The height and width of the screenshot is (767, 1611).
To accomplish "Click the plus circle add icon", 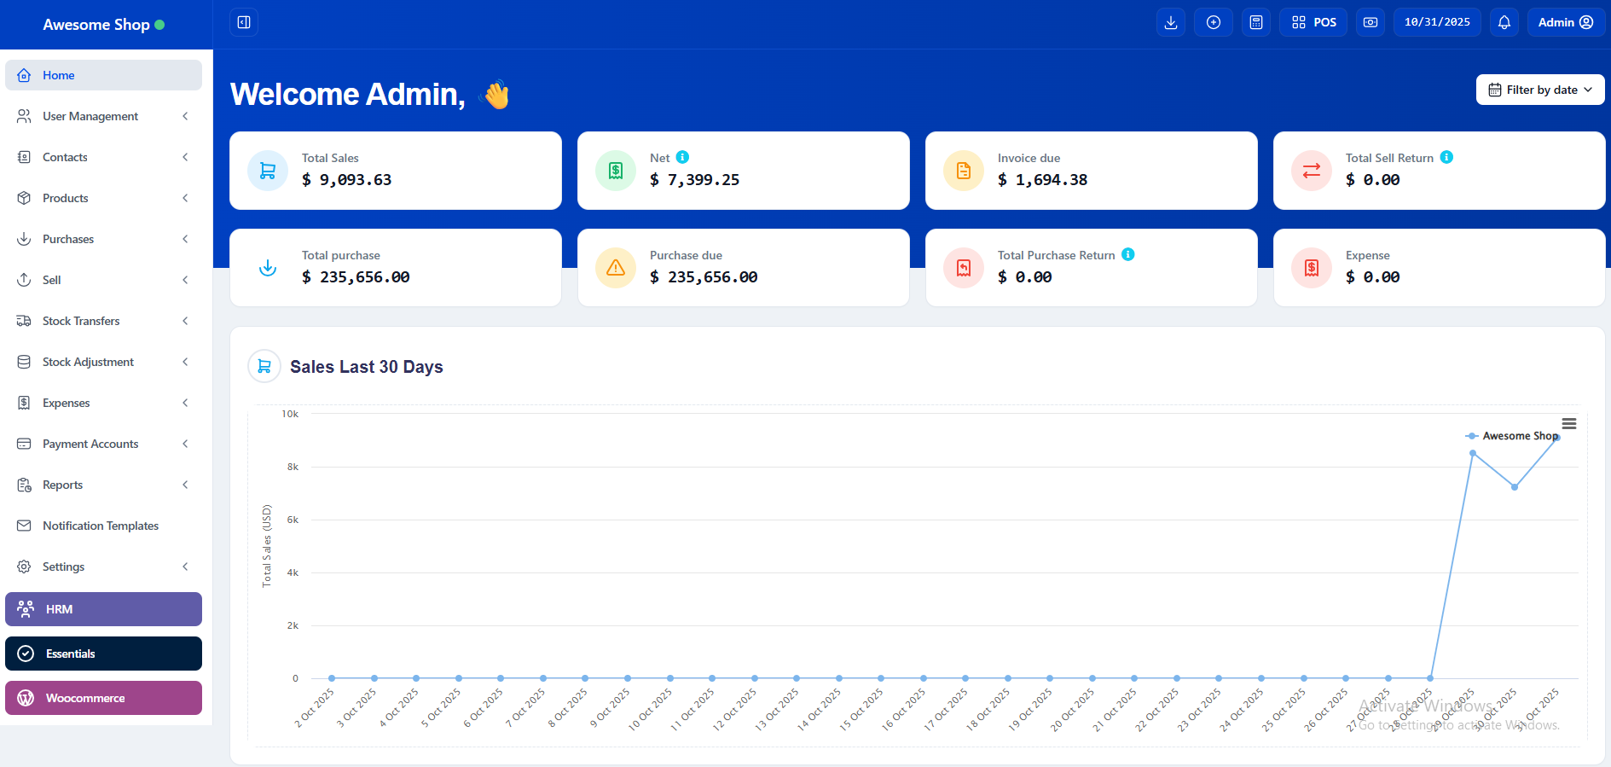I will pyautogui.click(x=1214, y=22).
